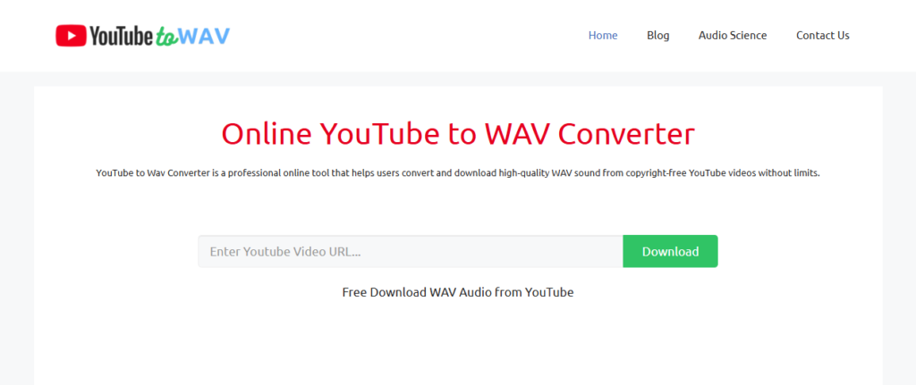
Task: Open the Blog page
Action: click(657, 36)
